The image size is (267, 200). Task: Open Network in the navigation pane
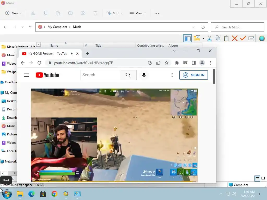pyautogui.click(x=9, y=161)
